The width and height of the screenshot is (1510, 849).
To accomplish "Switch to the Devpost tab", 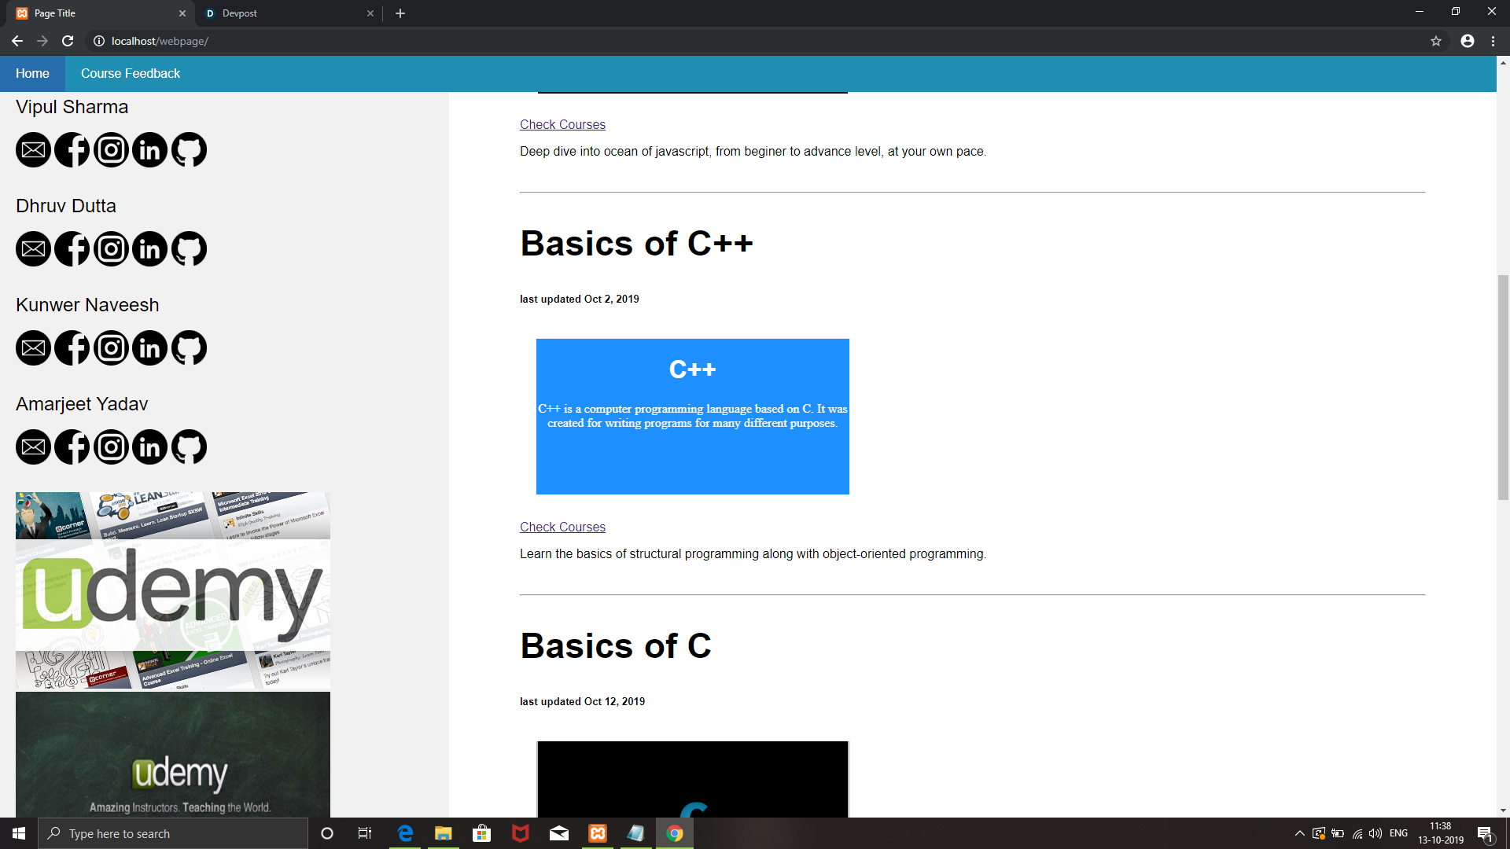I will coord(240,13).
